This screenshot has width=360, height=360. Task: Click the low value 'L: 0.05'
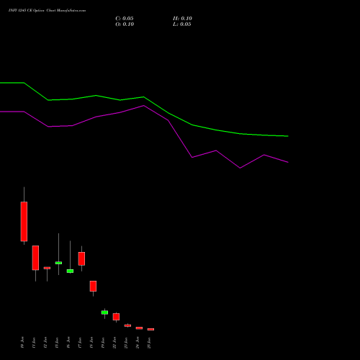click(x=182, y=24)
